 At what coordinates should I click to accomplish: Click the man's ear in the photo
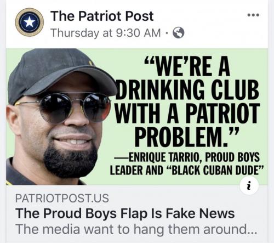[13, 120]
